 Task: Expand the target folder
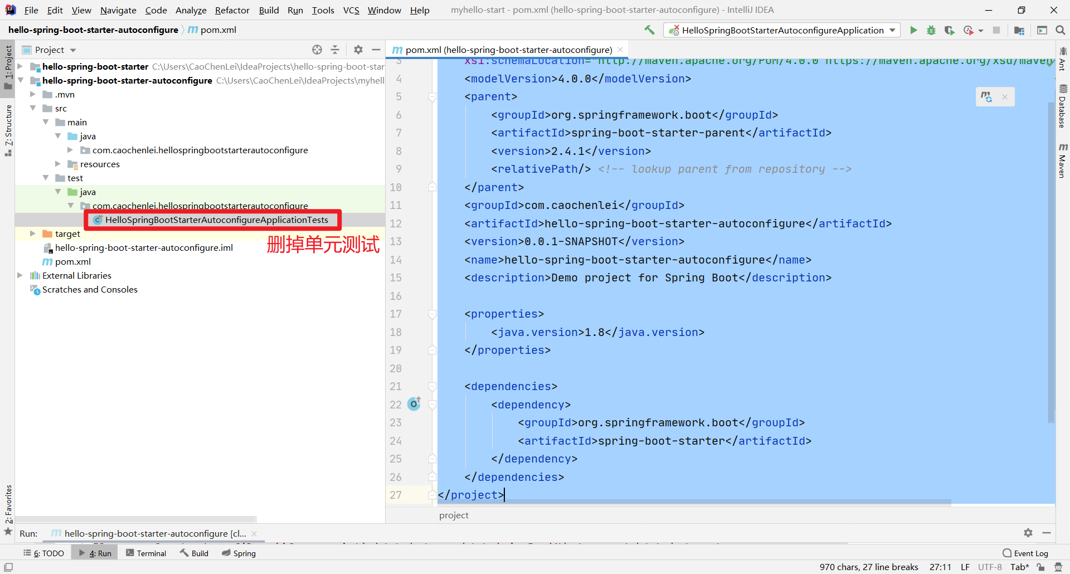[x=33, y=234]
